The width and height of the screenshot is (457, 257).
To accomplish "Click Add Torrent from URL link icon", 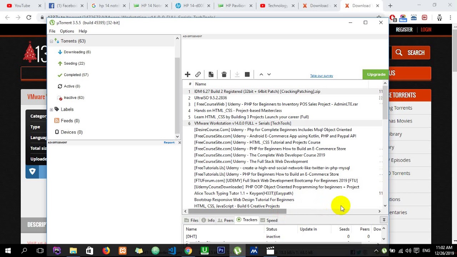I will (198, 74).
